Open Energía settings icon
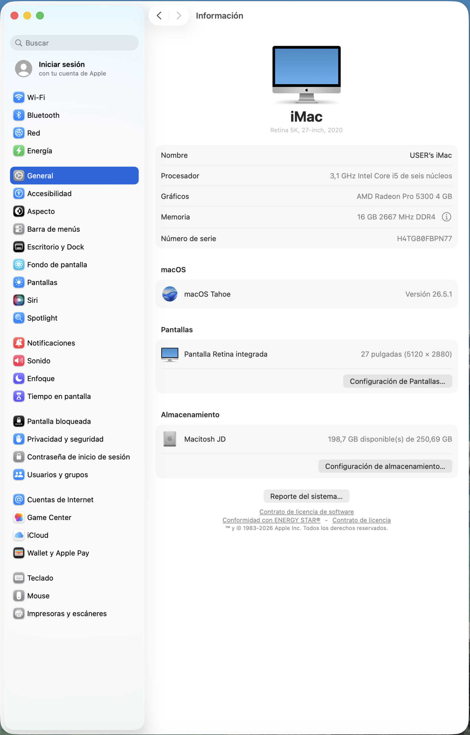470x735 pixels. [x=19, y=151]
